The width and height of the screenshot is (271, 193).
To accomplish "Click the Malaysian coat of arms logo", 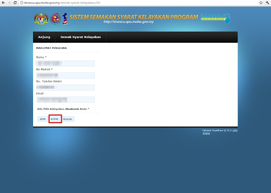I will (x=41, y=19).
